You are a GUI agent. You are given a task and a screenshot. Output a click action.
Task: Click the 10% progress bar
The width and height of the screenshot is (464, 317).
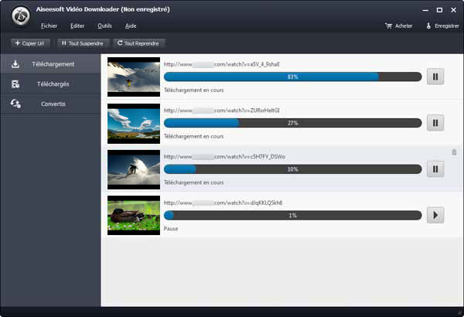(x=292, y=169)
